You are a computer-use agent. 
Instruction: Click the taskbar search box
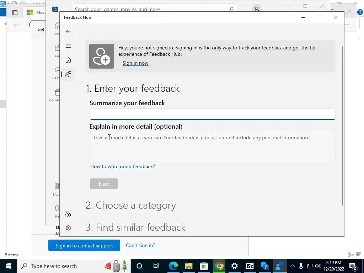coord(74,266)
